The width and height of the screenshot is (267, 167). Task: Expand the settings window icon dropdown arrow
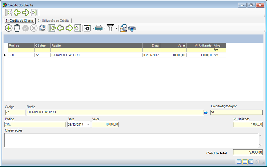(93, 29)
